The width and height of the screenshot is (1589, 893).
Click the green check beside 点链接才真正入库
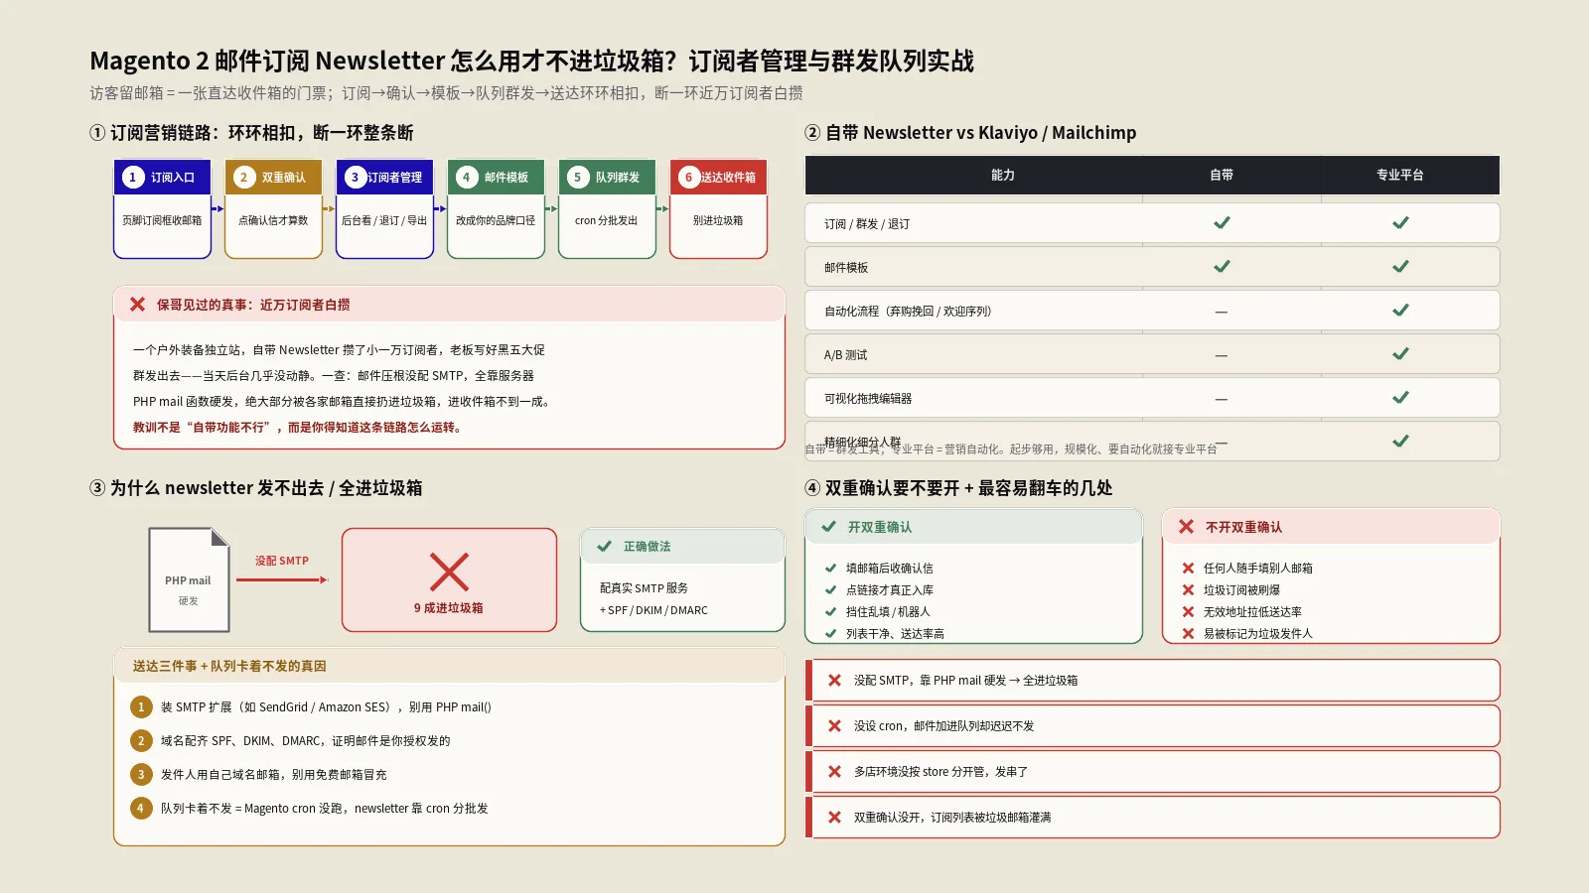830,590
